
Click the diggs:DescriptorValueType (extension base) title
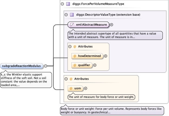click(108, 15)
